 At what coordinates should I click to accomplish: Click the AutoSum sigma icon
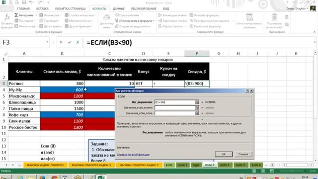(16, 15)
